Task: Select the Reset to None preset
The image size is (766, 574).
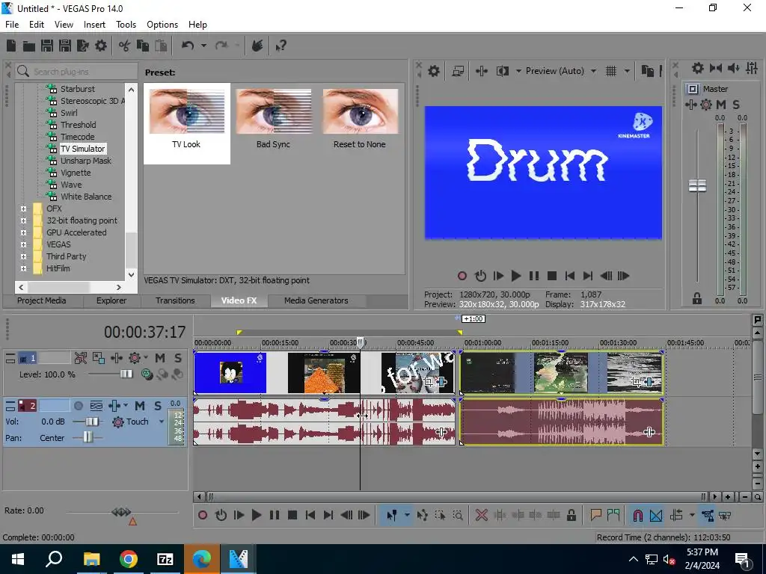Action: [x=360, y=123]
